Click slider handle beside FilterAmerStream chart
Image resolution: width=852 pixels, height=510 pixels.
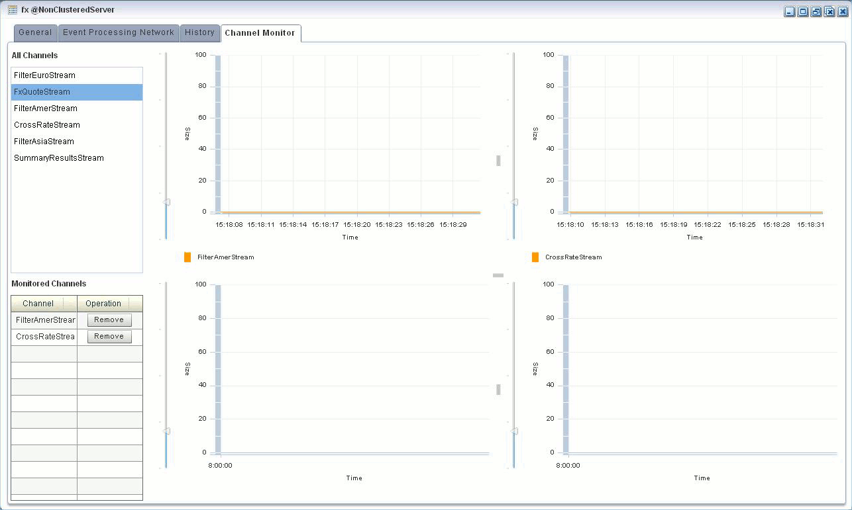point(166,202)
